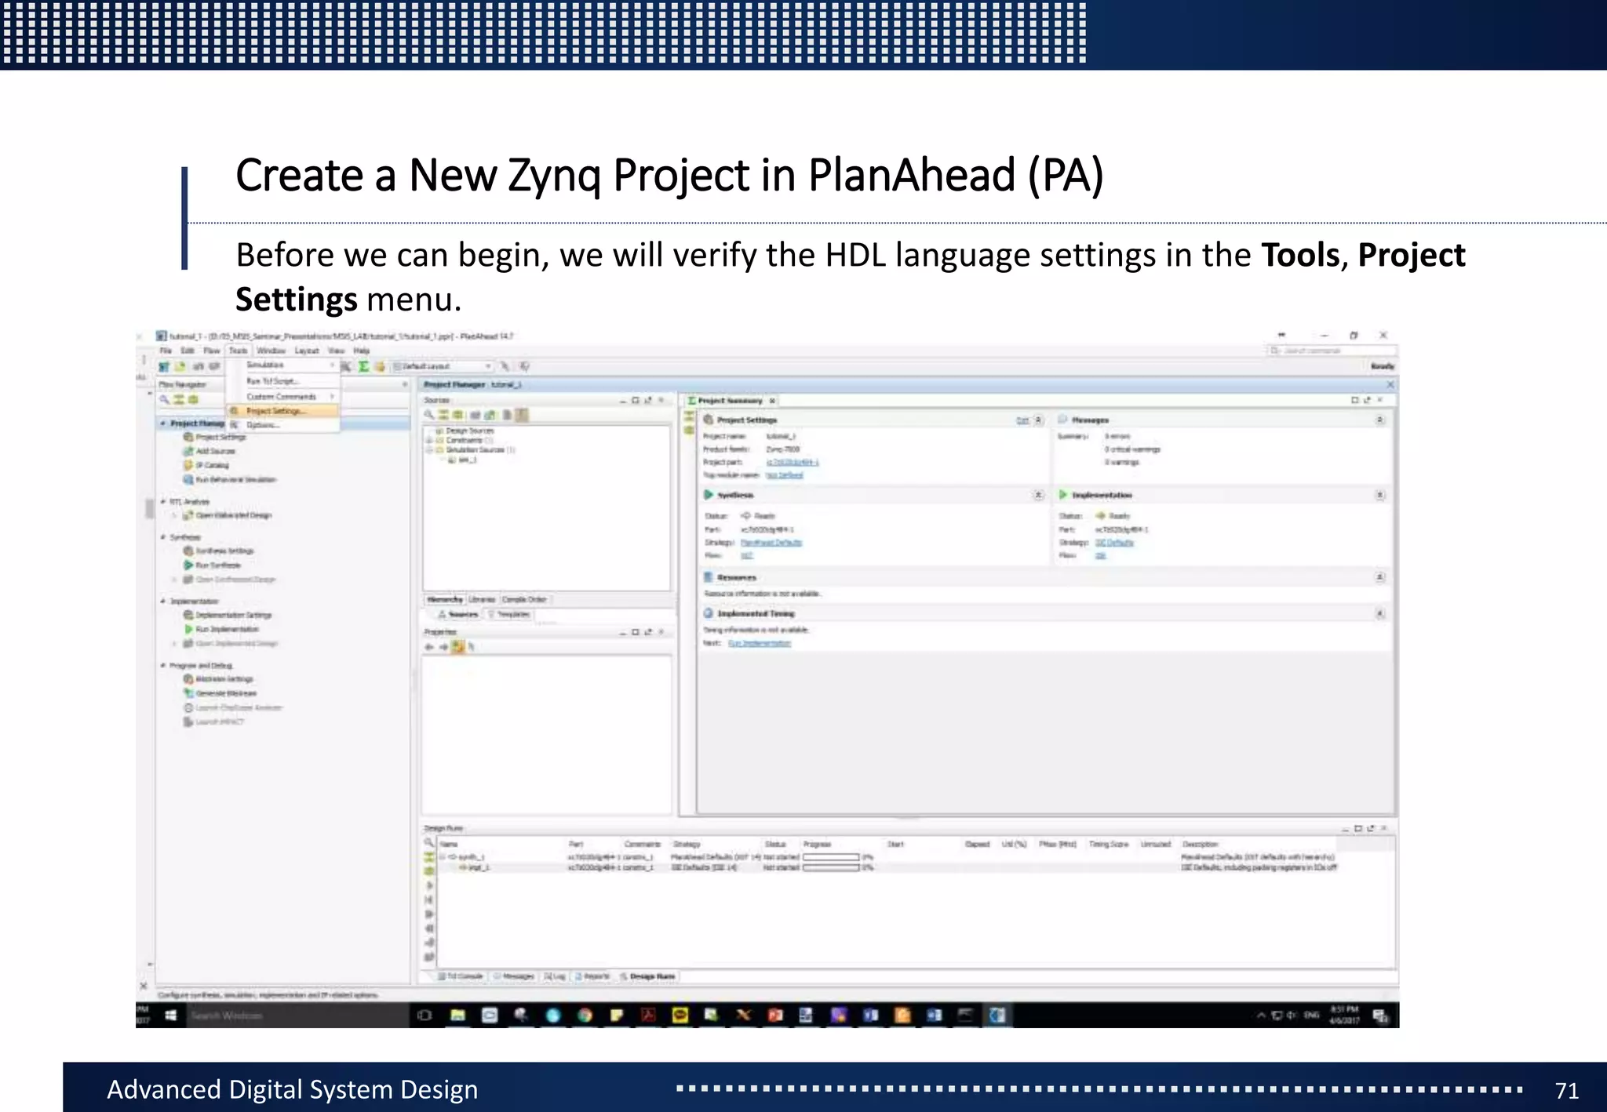
Task: Click the PlanAhead Defaults strategy link
Action: pyautogui.click(x=771, y=543)
